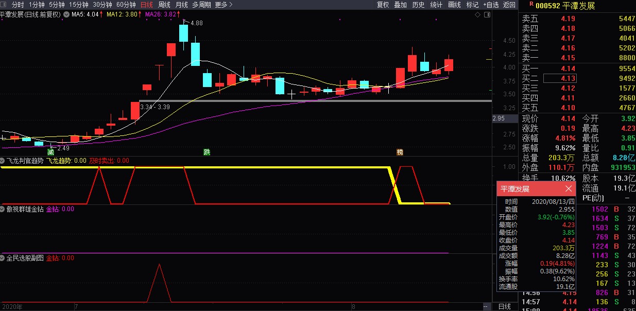Toggle the 复权 price adjustment option
This screenshot has height=311, width=636.
tap(383, 5)
